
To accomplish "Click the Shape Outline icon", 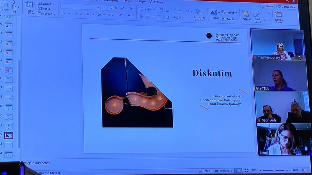I will tap(266, 20).
